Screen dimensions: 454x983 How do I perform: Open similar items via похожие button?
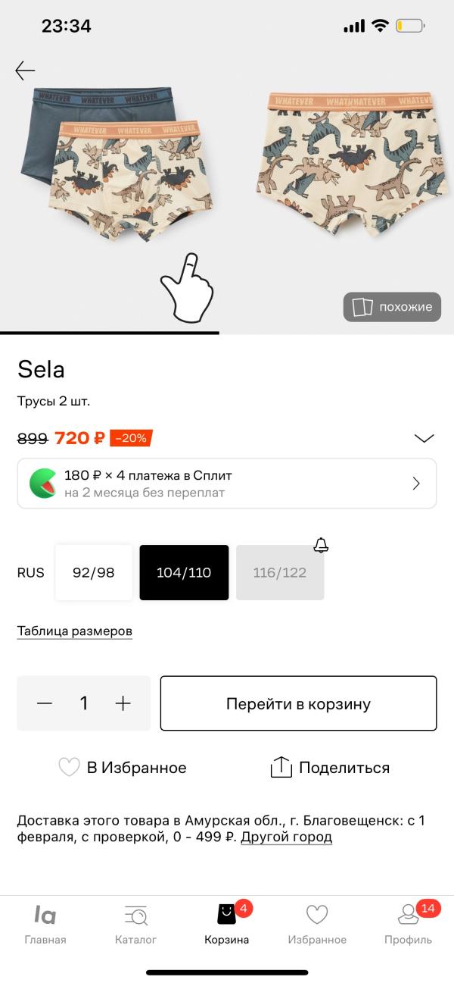392,306
